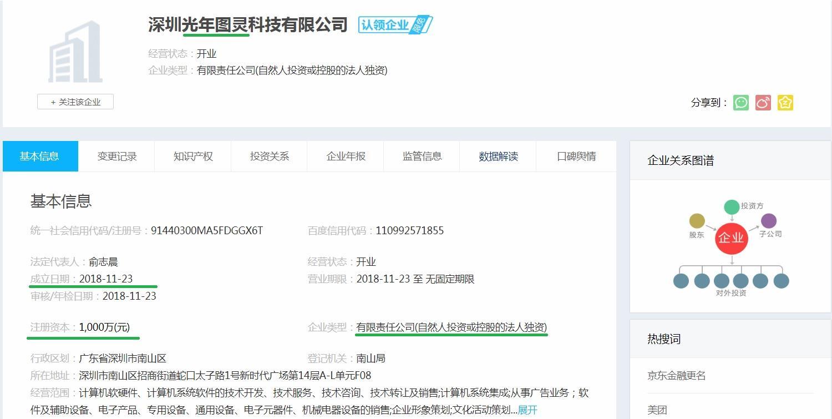The height and width of the screenshot is (419, 832).
Task: Share the page to WeChat via green icon
Action: click(741, 103)
